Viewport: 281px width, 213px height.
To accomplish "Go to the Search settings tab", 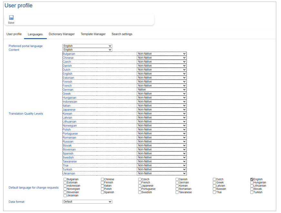I will [x=122, y=34].
